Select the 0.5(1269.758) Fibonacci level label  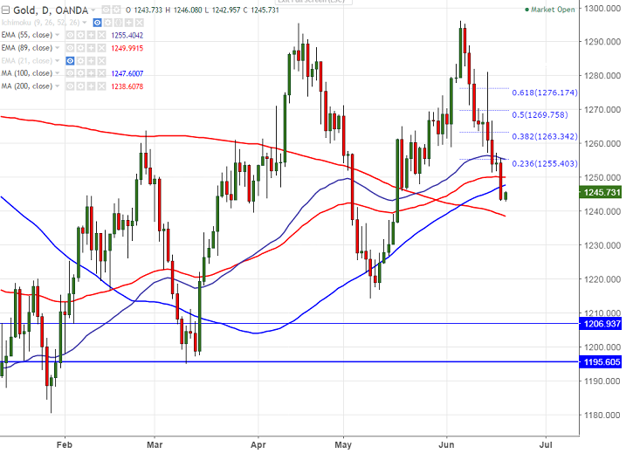point(540,114)
